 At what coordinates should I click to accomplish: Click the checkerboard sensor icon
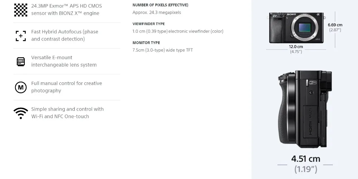click(20, 10)
